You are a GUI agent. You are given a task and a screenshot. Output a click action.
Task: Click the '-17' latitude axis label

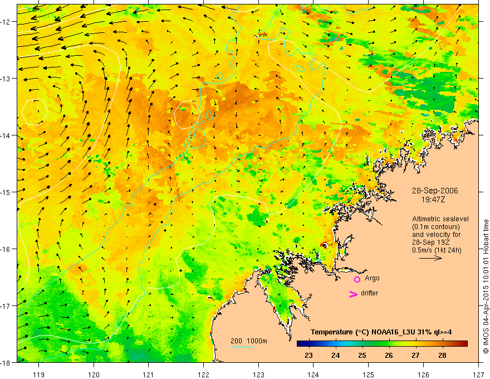pyautogui.click(x=6, y=306)
